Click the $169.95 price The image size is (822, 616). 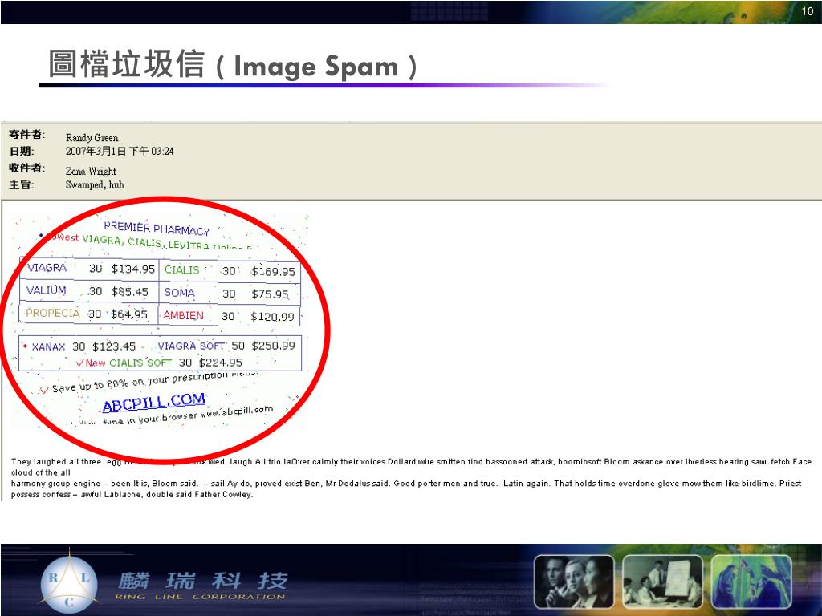(x=273, y=271)
